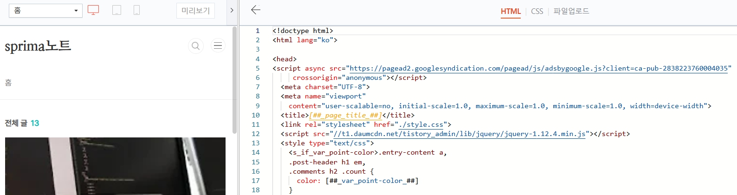Viewport: 737px width, 195px height.
Task: Click line number 13 in the gutter
Action: pos(256,143)
